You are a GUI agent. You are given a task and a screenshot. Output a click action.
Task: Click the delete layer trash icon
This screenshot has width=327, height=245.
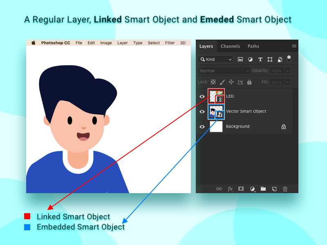[285, 189]
